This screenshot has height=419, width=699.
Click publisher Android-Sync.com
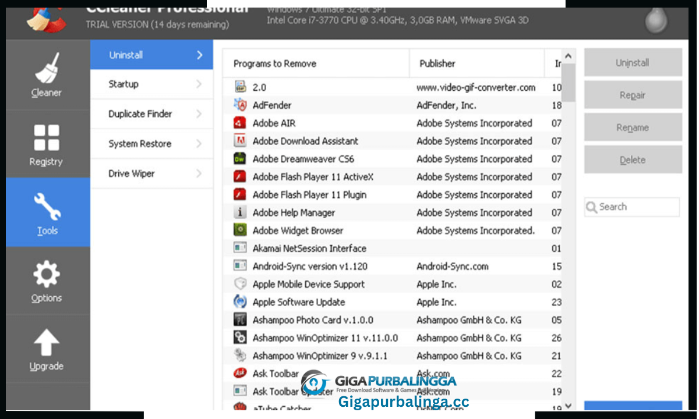coord(453,266)
